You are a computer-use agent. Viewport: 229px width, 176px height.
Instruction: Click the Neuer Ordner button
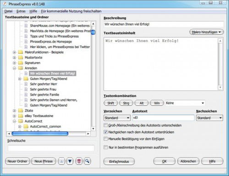[17, 161]
